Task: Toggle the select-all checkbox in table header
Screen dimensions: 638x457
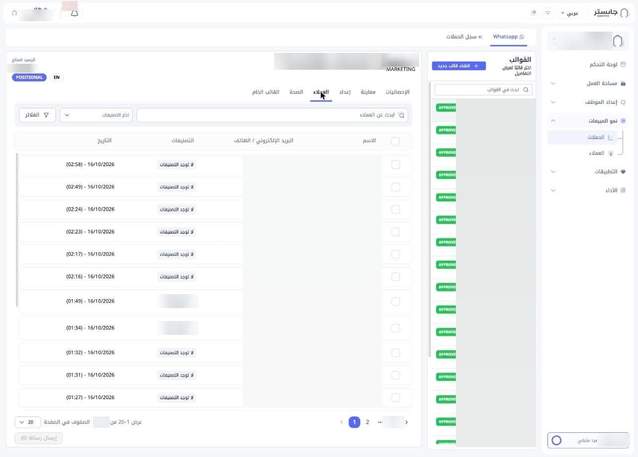Action: pyautogui.click(x=395, y=141)
